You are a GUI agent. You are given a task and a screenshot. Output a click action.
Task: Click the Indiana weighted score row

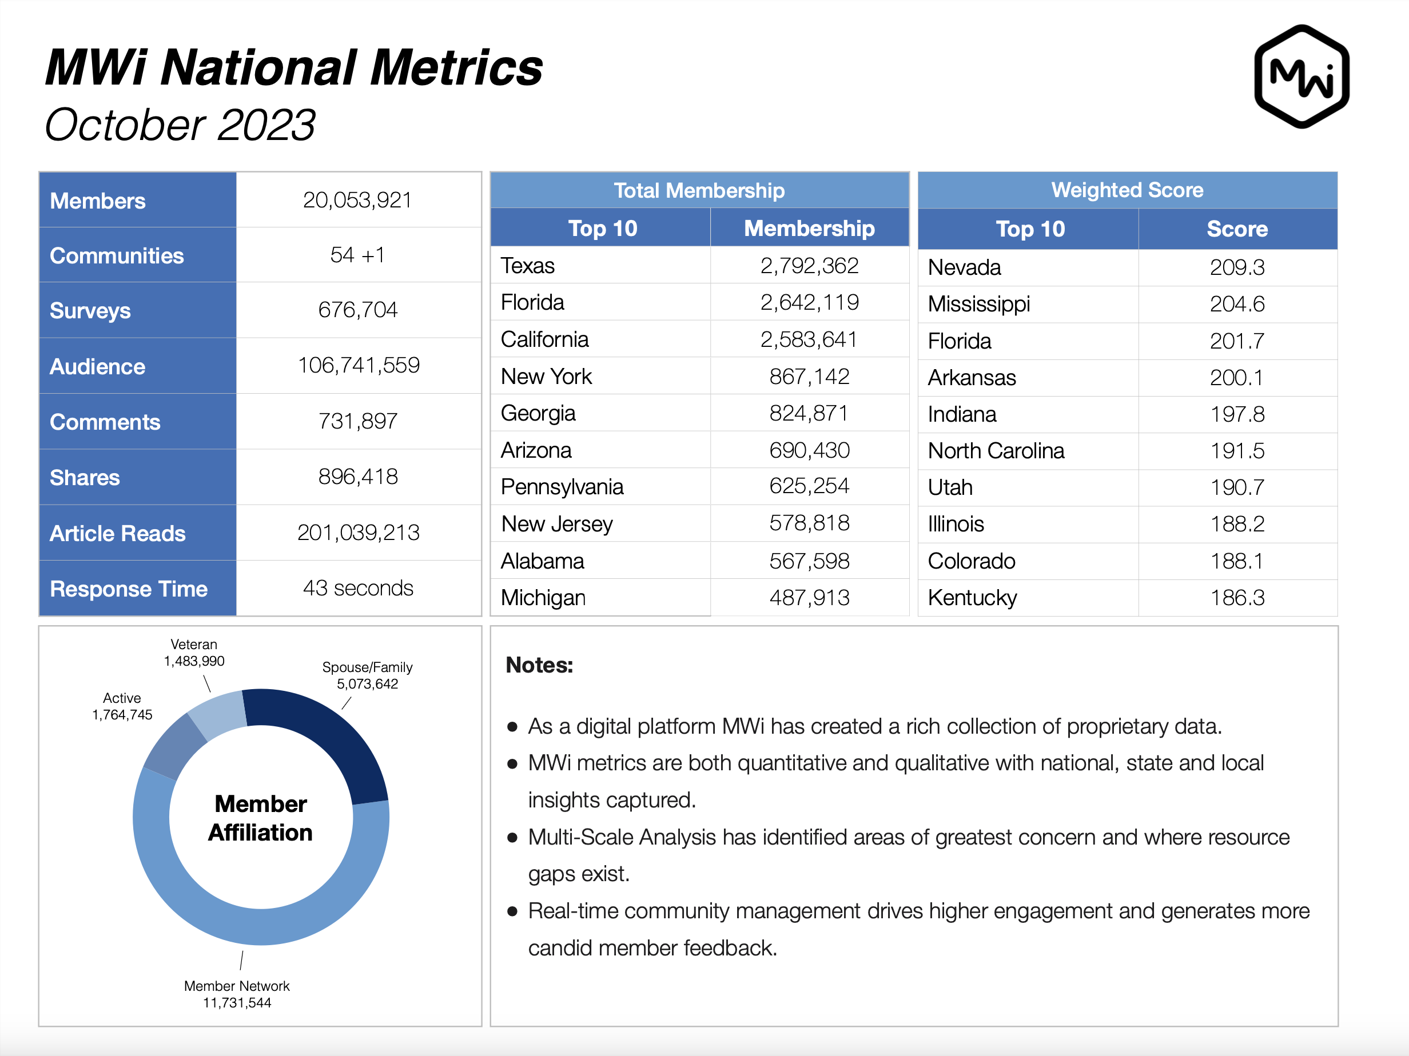point(1128,414)
